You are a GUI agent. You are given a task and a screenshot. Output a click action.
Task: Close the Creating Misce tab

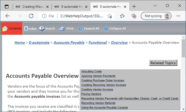tap(48, 7)
